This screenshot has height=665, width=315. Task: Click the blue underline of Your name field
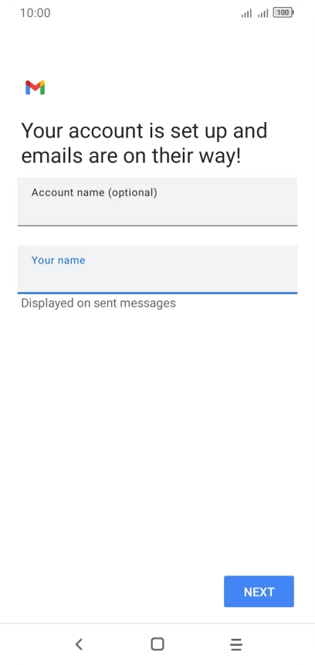[157, 293]
